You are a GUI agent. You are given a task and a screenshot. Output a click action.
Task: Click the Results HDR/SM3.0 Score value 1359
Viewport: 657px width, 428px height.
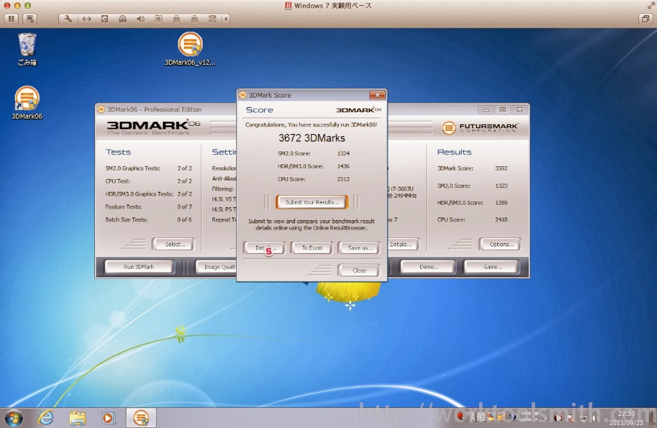click(501, 203)
